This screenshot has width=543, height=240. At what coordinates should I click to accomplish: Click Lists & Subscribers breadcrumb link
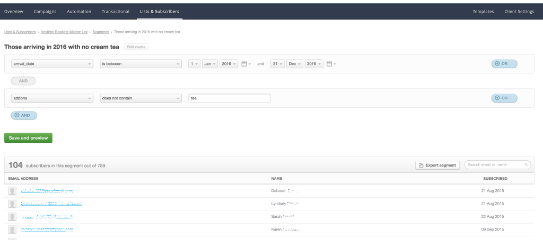(20, 32)
